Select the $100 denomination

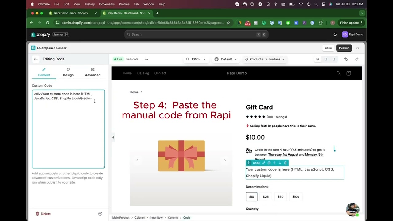coord(296,197)
